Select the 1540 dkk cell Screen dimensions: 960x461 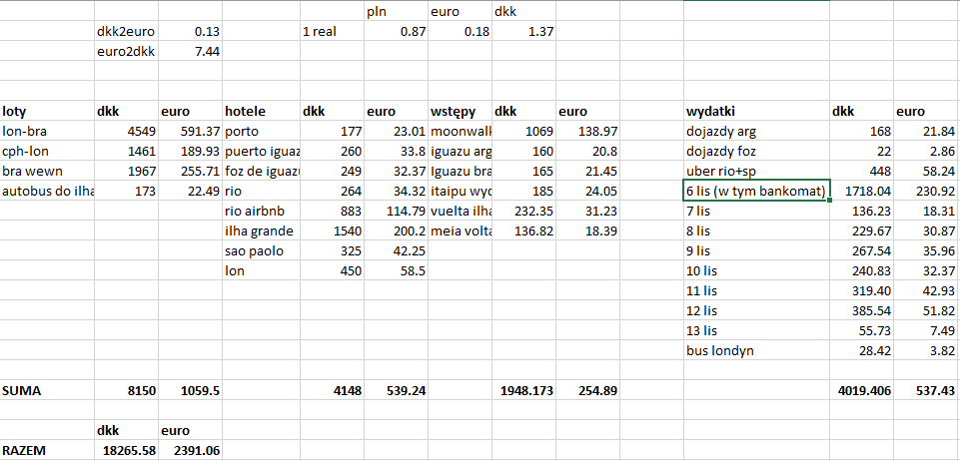pos(332,230)
